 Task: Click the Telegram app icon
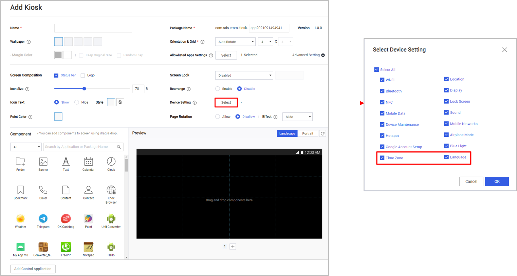(x=43, y=219)
